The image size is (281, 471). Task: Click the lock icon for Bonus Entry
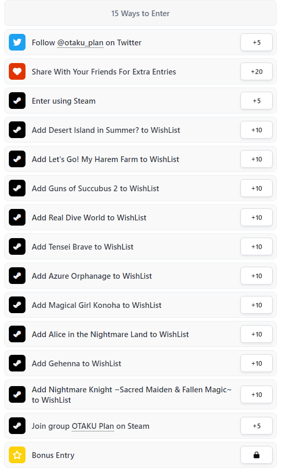(x=257, y=455)
